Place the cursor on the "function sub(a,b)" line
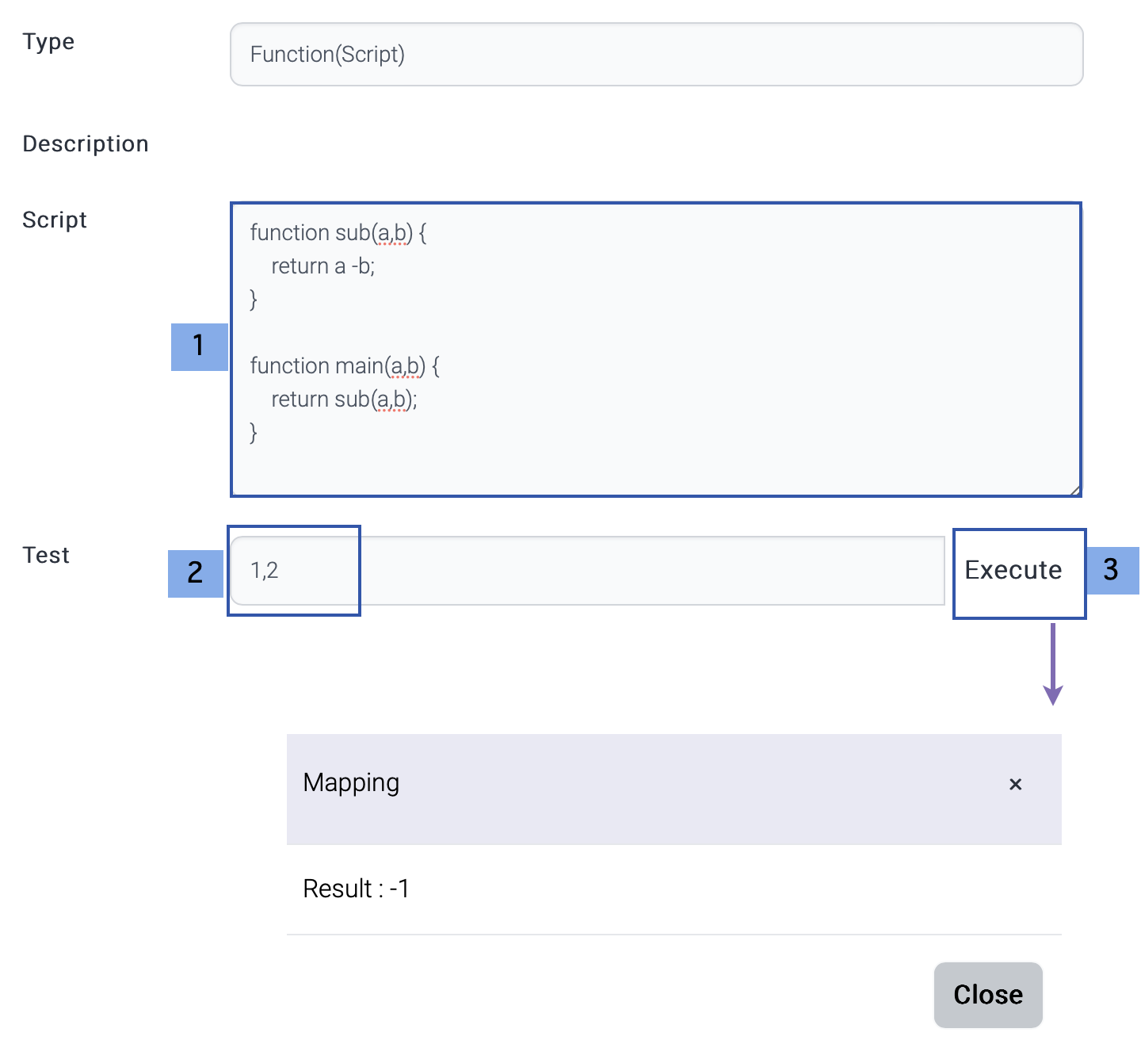This screenshot has height=1040, width=1141. 338,233
